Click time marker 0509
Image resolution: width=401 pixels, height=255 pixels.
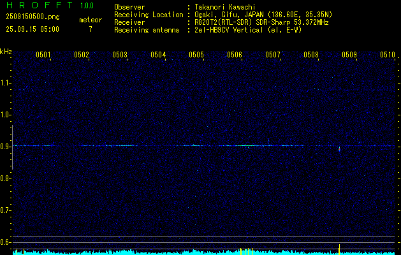tap(349, 55)
